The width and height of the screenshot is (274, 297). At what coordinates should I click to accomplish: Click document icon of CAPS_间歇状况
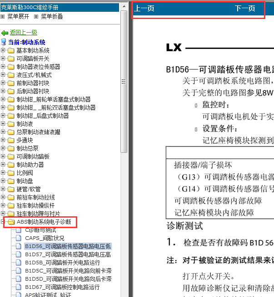tap(19, 238)
